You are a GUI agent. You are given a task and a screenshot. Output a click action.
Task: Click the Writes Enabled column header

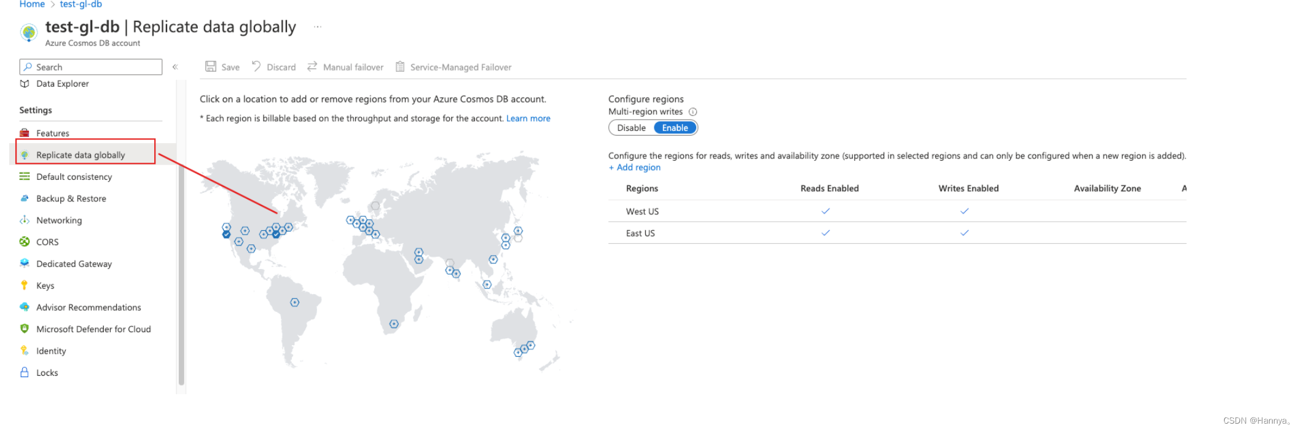coord(968,188)
